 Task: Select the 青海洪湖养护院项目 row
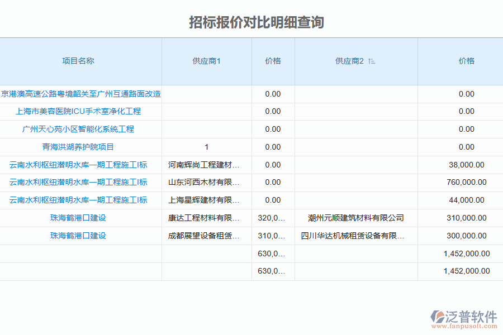[x=80, y=146]
